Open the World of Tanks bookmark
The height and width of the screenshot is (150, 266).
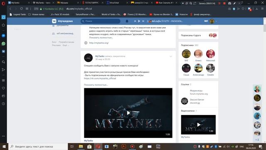[x=111, y=15]
